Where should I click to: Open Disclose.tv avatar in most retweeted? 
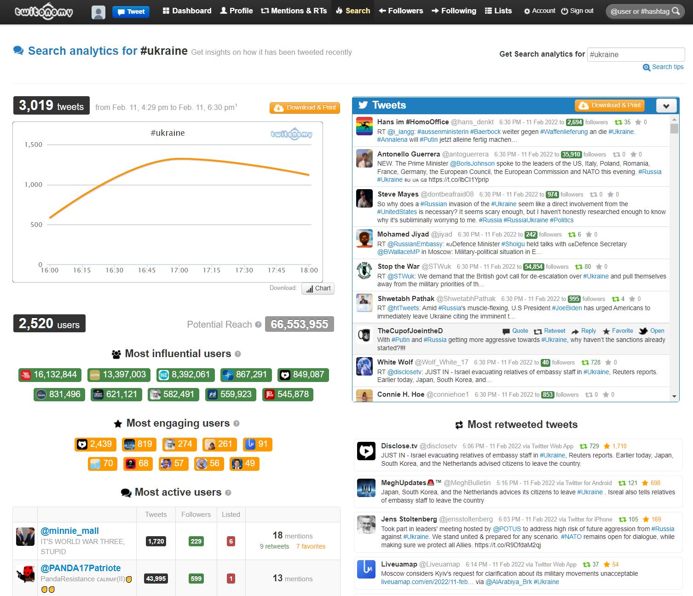(366, 451)
